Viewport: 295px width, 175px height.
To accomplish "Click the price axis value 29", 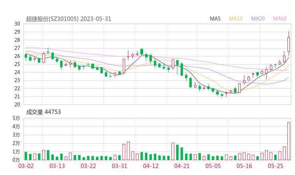I will tap(17, 32).
